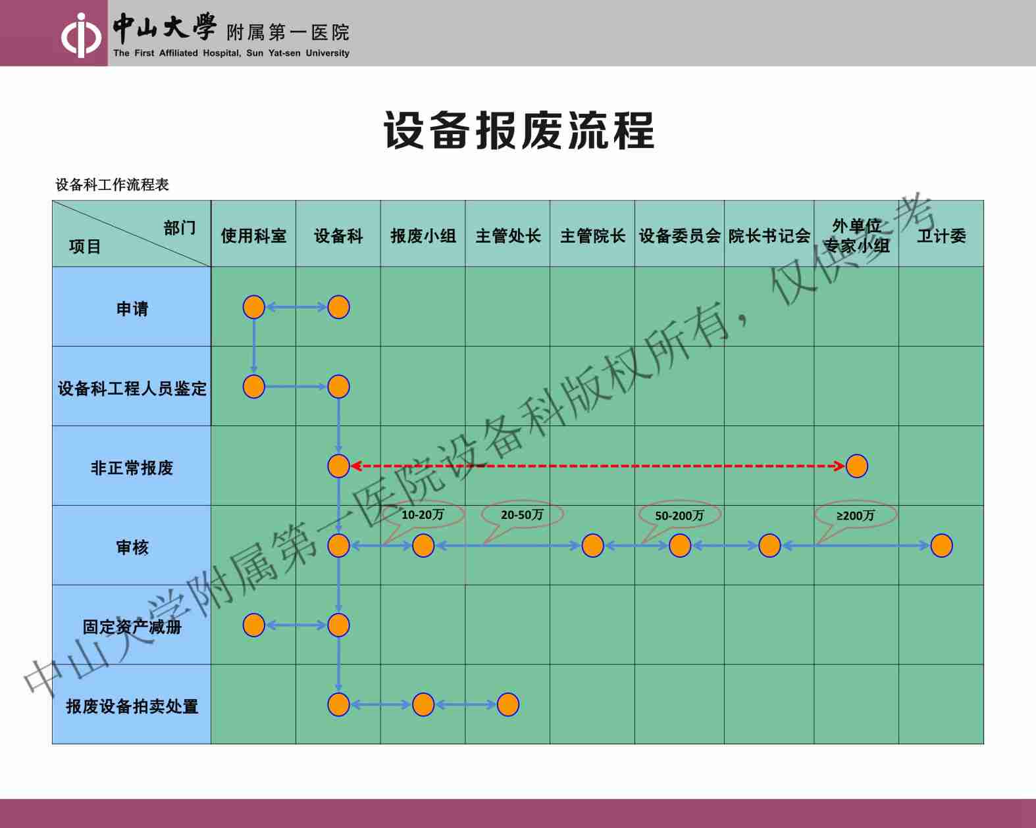The image size is (1036, 828).
Task: Click the 审核 node in 院长书记会 column
Action: pyautogui.click(x=770, y=546)
